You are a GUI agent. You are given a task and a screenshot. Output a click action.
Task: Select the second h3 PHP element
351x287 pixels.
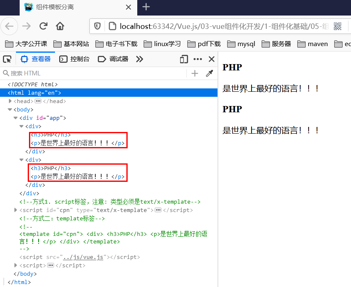(x=51, y=168)
